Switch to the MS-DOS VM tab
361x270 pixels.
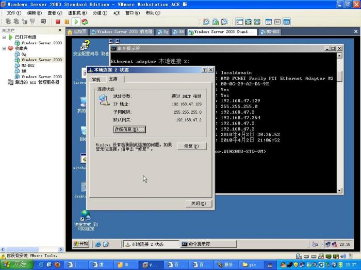[x=270, y=32]
